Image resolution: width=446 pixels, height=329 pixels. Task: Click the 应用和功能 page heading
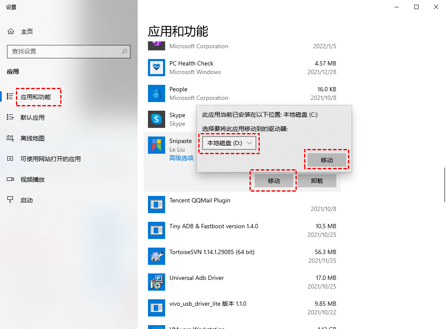click(178, 31)
